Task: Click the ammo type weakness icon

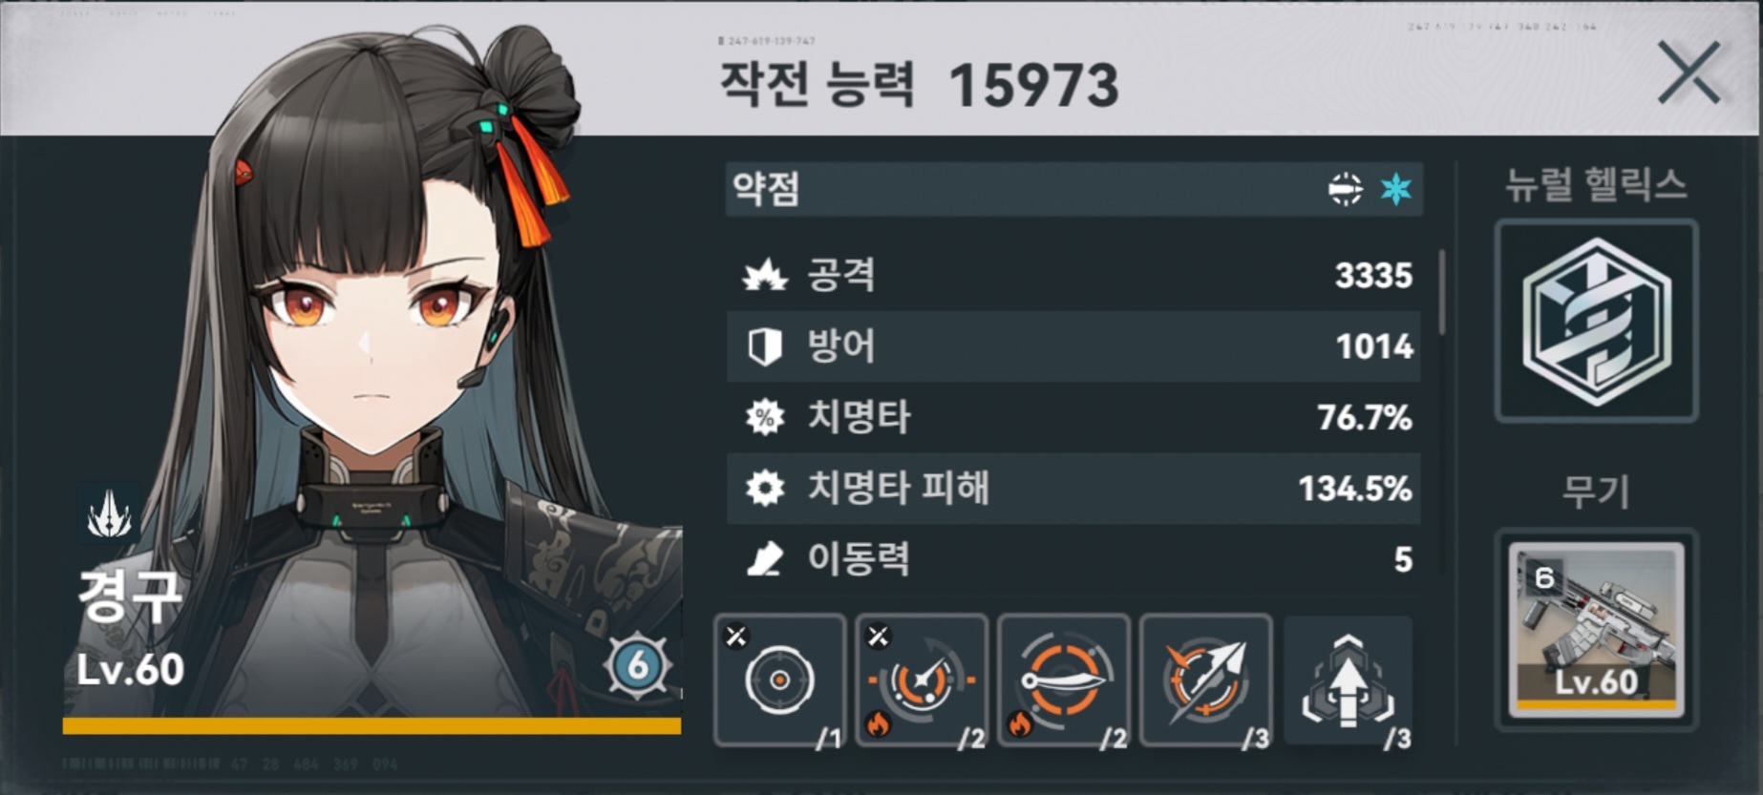Action: click(x=1345, y=189)
